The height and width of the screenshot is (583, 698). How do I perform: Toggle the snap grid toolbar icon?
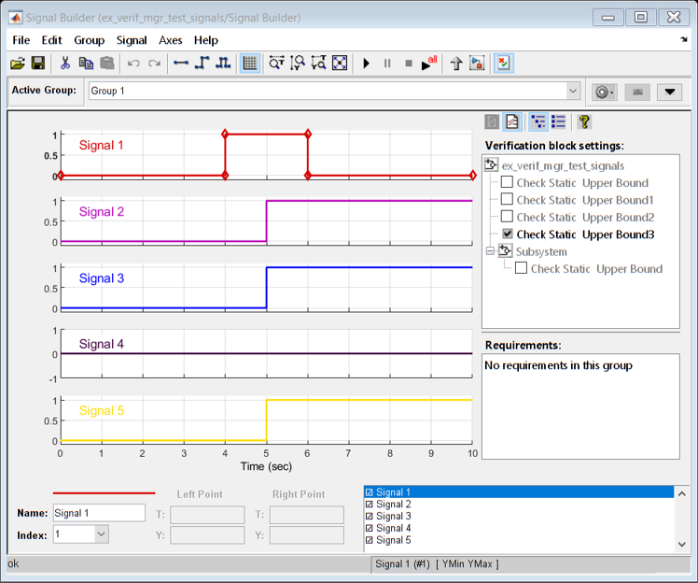pyautogui.click(x=250, y=64)
